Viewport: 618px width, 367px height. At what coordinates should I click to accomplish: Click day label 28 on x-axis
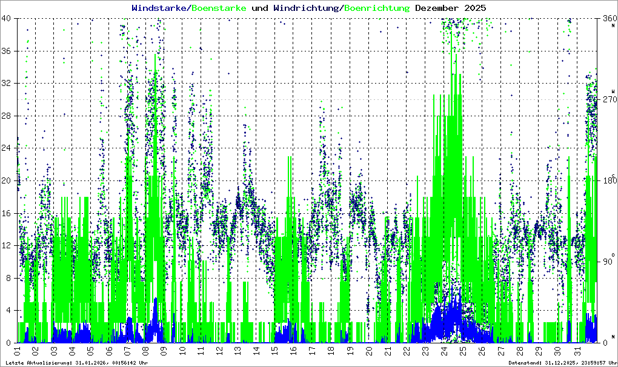click(520, 351)
